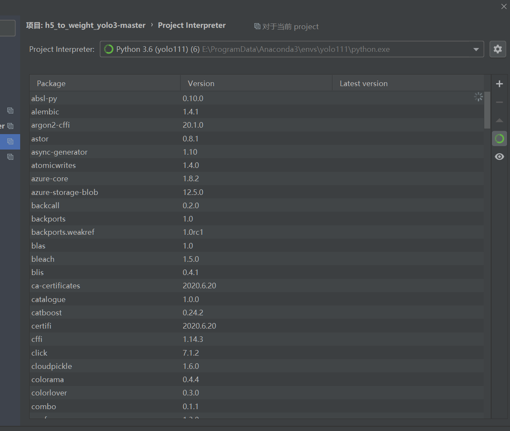Toggle show early releases eye icon
The image size is (510, 431).
coord(499,157)
